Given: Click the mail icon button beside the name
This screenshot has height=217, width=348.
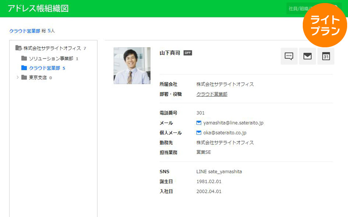Looking at the screenshot, I should click(x=307, y=56).
